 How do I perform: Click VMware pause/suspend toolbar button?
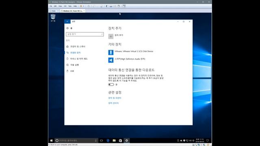[81, 6]
